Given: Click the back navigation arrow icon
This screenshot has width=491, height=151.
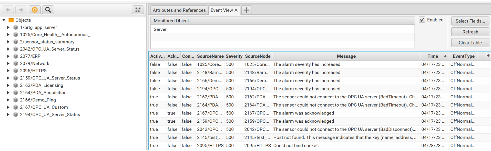Looking at the screenshot, I should coord(8,10).
